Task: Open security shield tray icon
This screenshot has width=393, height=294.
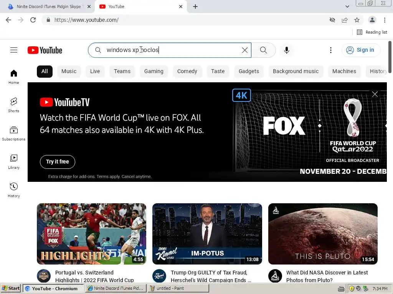Action: (x=352, y=289)
